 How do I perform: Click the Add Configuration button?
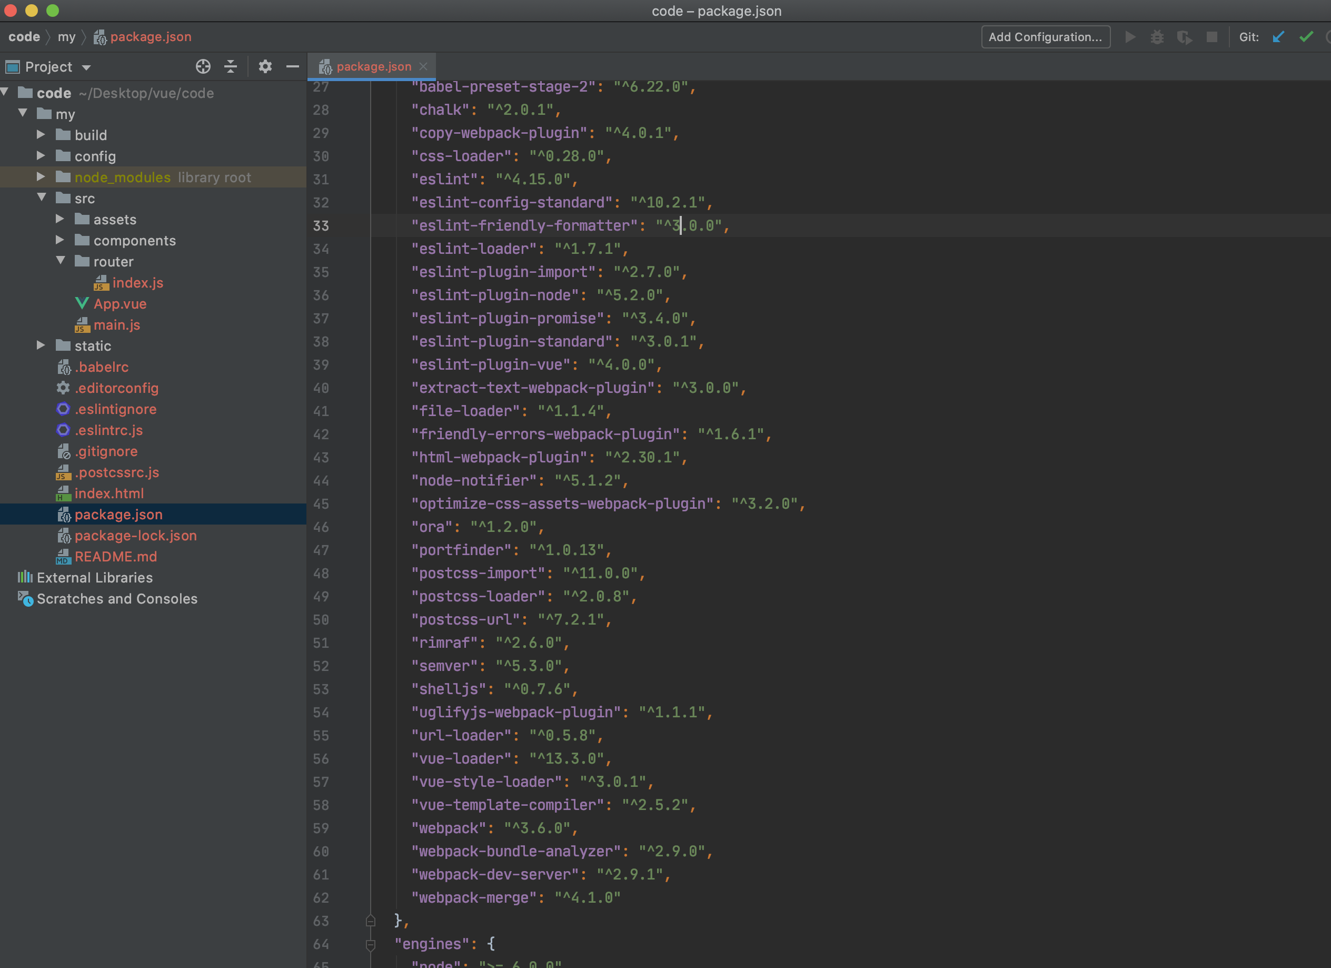pos(1045,37)
